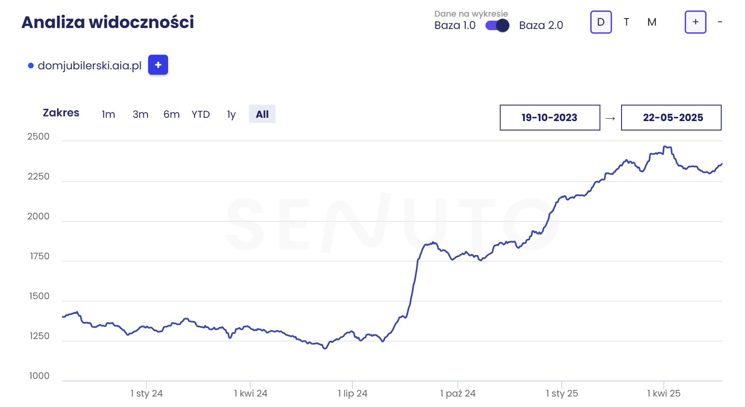Click the blue plus add-domain button
This screenshot has width=745, height=407.
tap(158, 65)
